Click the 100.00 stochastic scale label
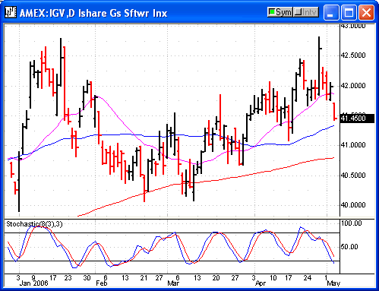Screen dimensions: 379x291 [352, 223]
